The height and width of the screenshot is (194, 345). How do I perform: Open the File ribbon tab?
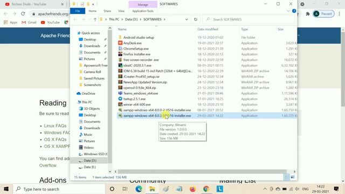[78, 11]
